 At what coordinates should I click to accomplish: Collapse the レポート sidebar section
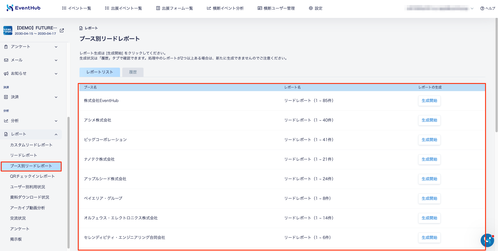[56, 134]
